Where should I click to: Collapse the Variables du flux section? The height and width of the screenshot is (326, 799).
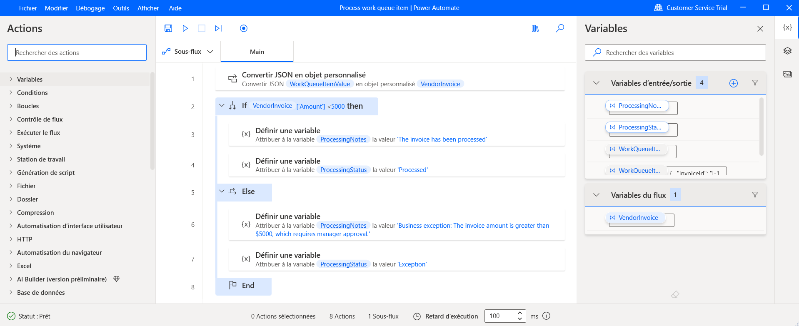pos(597,195)
